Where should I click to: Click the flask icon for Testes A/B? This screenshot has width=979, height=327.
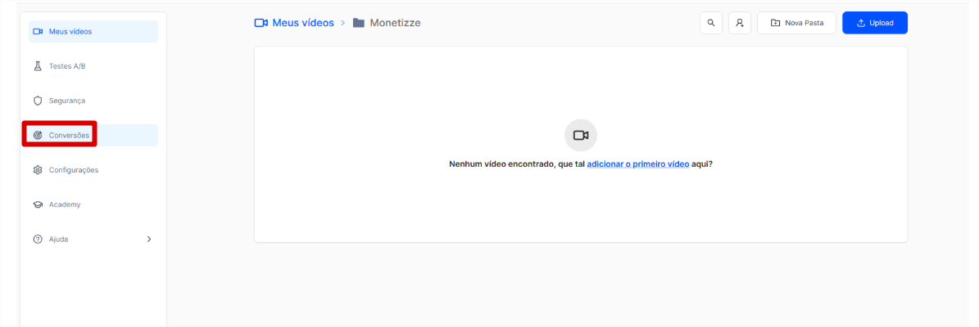[38, 65]
